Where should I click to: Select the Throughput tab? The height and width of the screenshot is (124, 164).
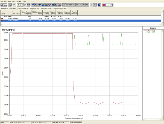(x=13, y=8)
